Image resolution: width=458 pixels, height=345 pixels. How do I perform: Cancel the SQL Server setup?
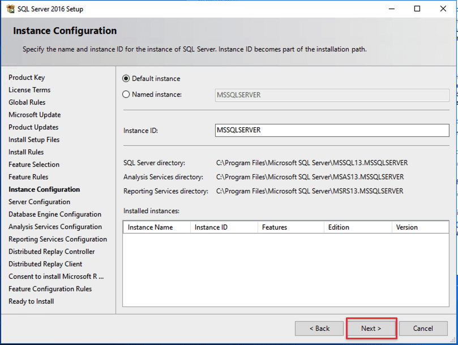click(x=423, y=329)
